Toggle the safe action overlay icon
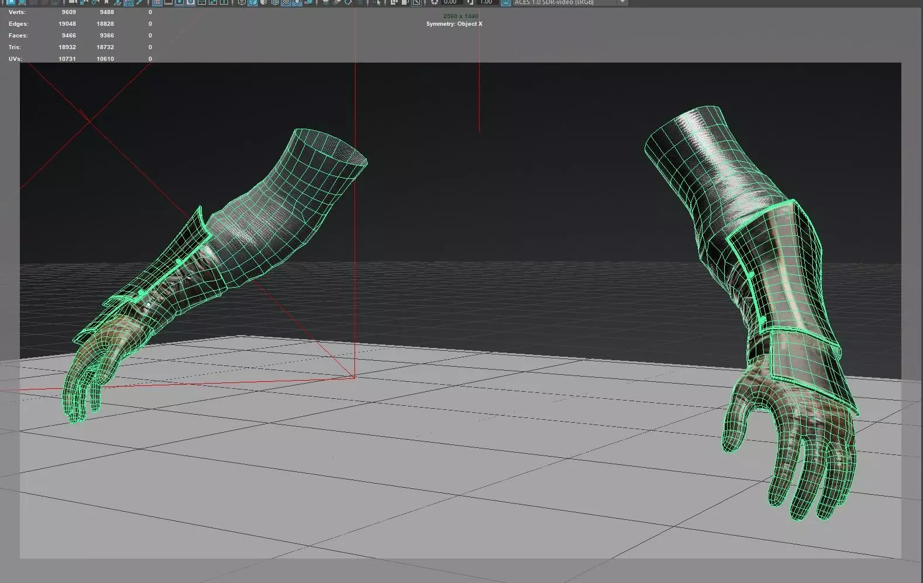The height and width of the screenshot is (583, 923). (x=213, y=2)
